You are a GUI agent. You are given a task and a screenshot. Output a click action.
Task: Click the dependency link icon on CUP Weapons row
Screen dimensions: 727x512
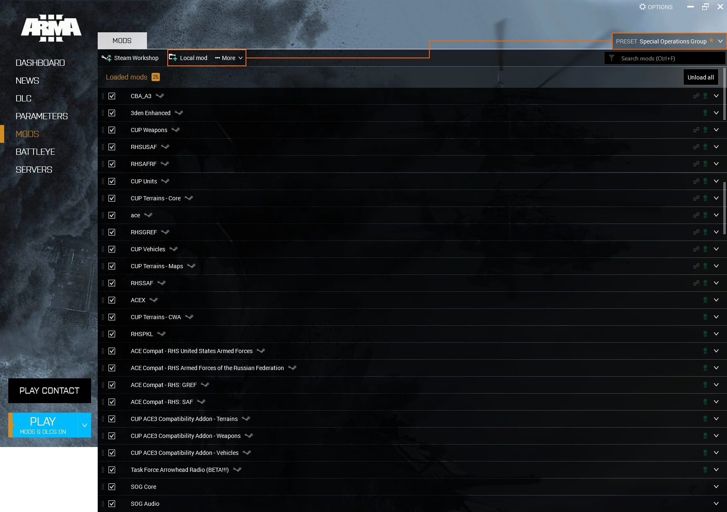[x=696, y=130]
